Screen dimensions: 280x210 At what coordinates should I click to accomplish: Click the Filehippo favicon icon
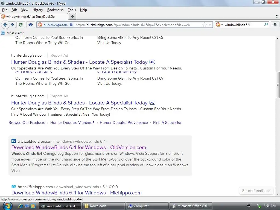(x=14, y=186)
